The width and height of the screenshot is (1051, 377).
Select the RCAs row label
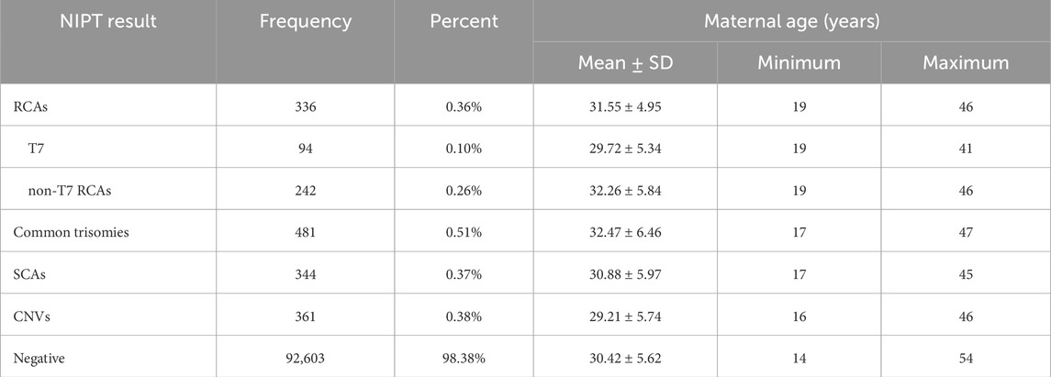click(29, 106)
